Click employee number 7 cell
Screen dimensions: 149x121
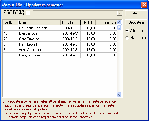[x=11, y=44]
